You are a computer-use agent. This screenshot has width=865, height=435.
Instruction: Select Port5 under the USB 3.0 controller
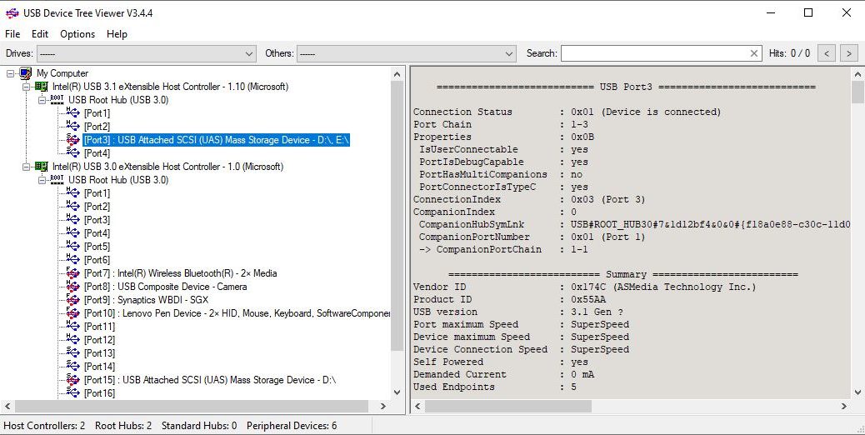[x=97, y=247]
